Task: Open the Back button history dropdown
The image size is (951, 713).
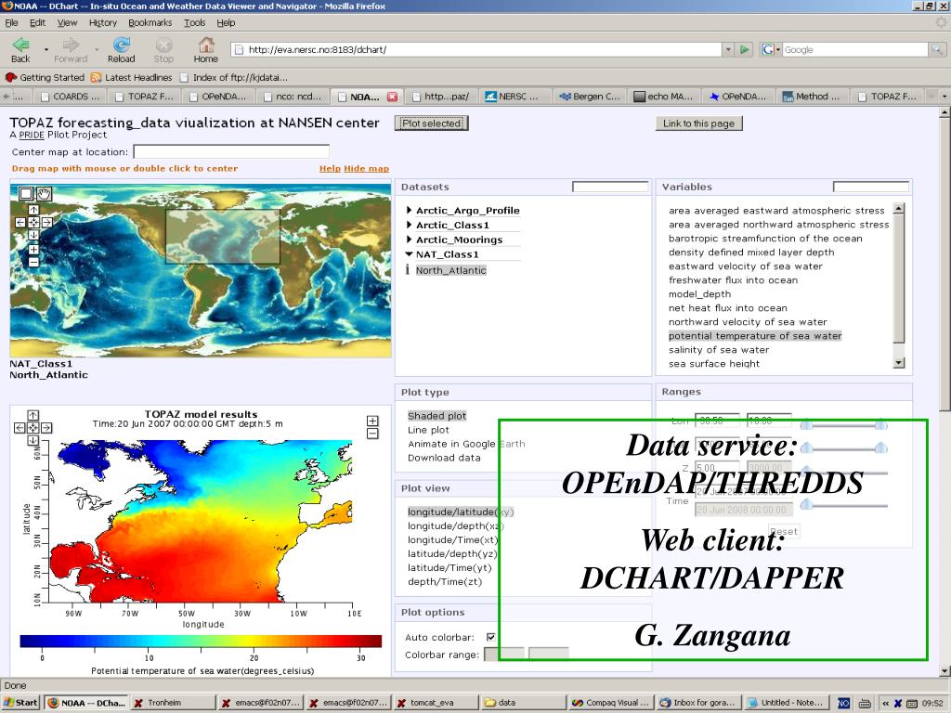Action: tap(46, 48)
